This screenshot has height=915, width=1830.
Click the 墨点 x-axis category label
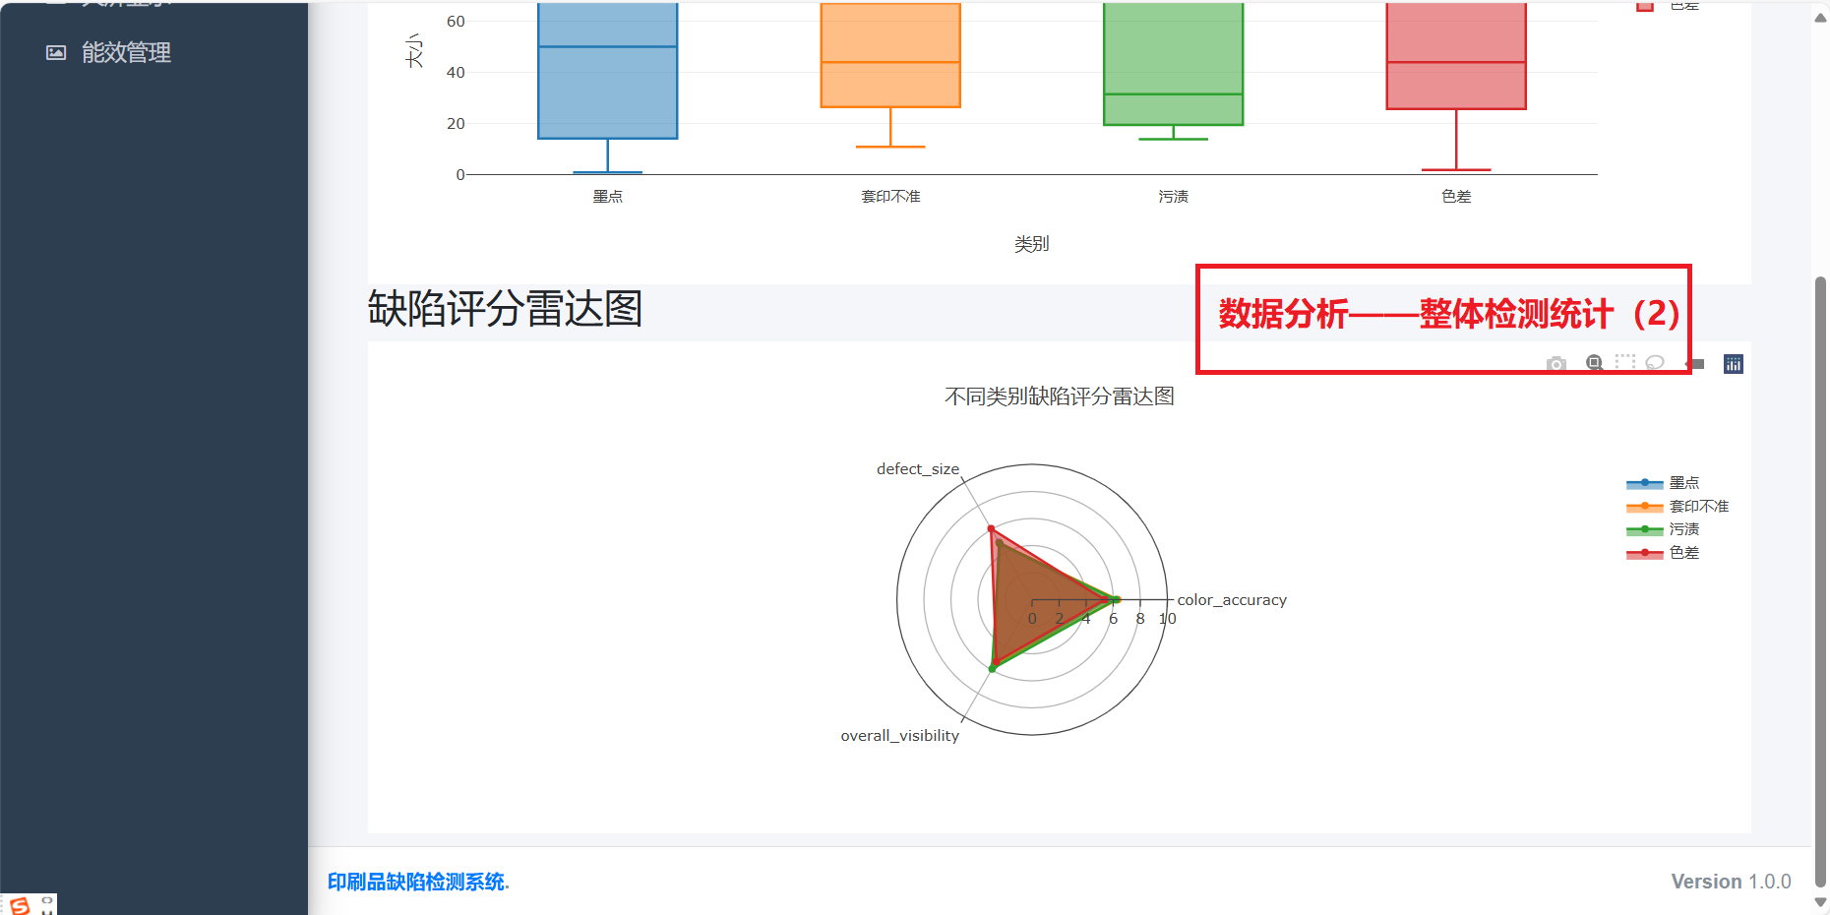click(x=607, y=197)
